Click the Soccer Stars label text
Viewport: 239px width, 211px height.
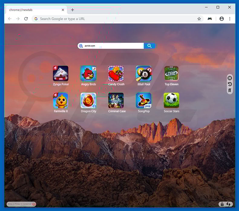click(172, 111)
